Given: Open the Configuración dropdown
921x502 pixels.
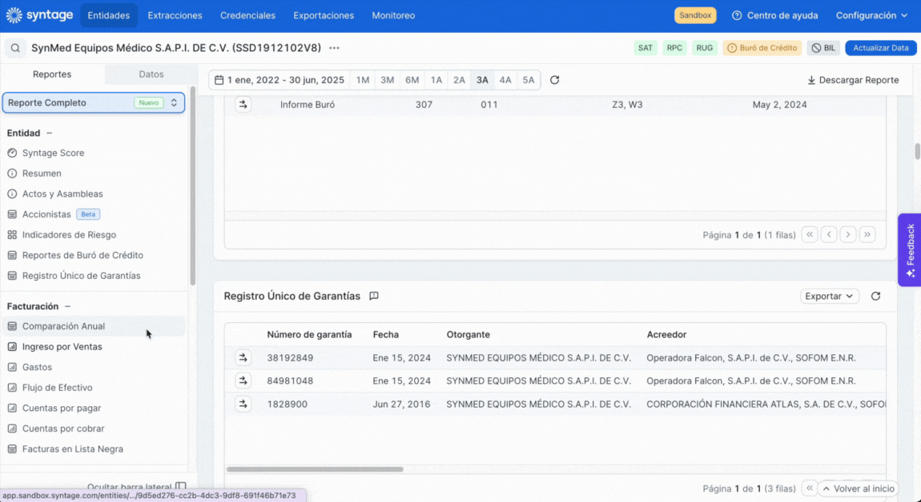Looking at the screenshot, I should click(871, 16).
